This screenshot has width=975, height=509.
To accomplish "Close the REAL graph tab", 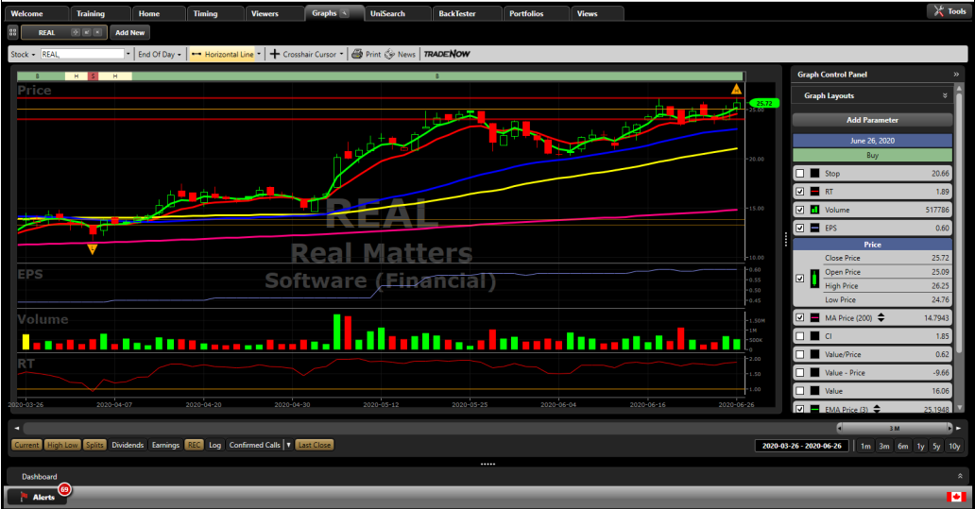I will tap(97, 32).
